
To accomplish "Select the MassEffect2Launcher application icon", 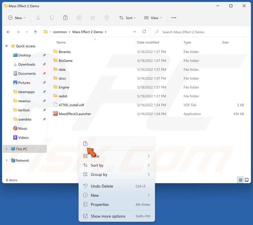I will pyautogui.click(x=55, y=114).
